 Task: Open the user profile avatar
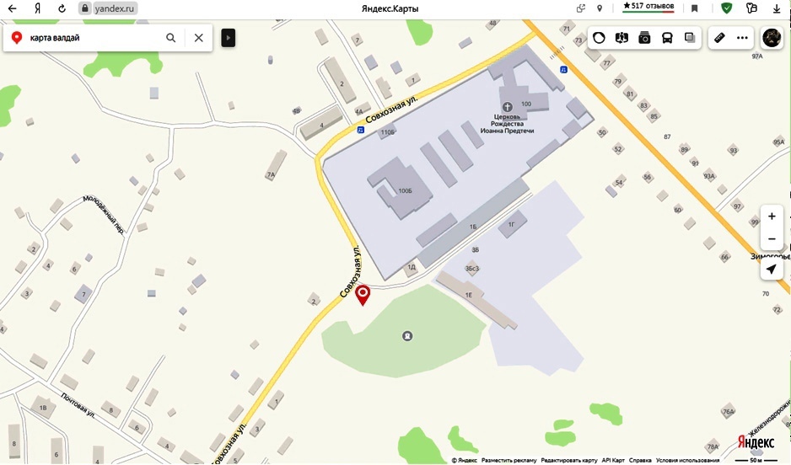pyautogui.click(x=772, y=38)
